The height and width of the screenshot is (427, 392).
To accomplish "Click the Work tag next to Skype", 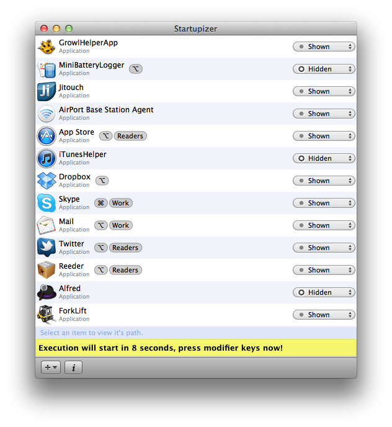I will (x=120, y=203).
